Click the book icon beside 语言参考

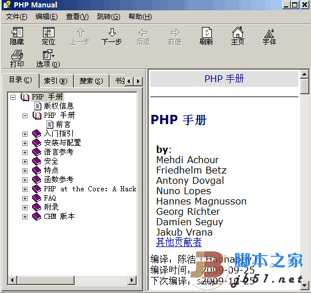tap(37, 152)
